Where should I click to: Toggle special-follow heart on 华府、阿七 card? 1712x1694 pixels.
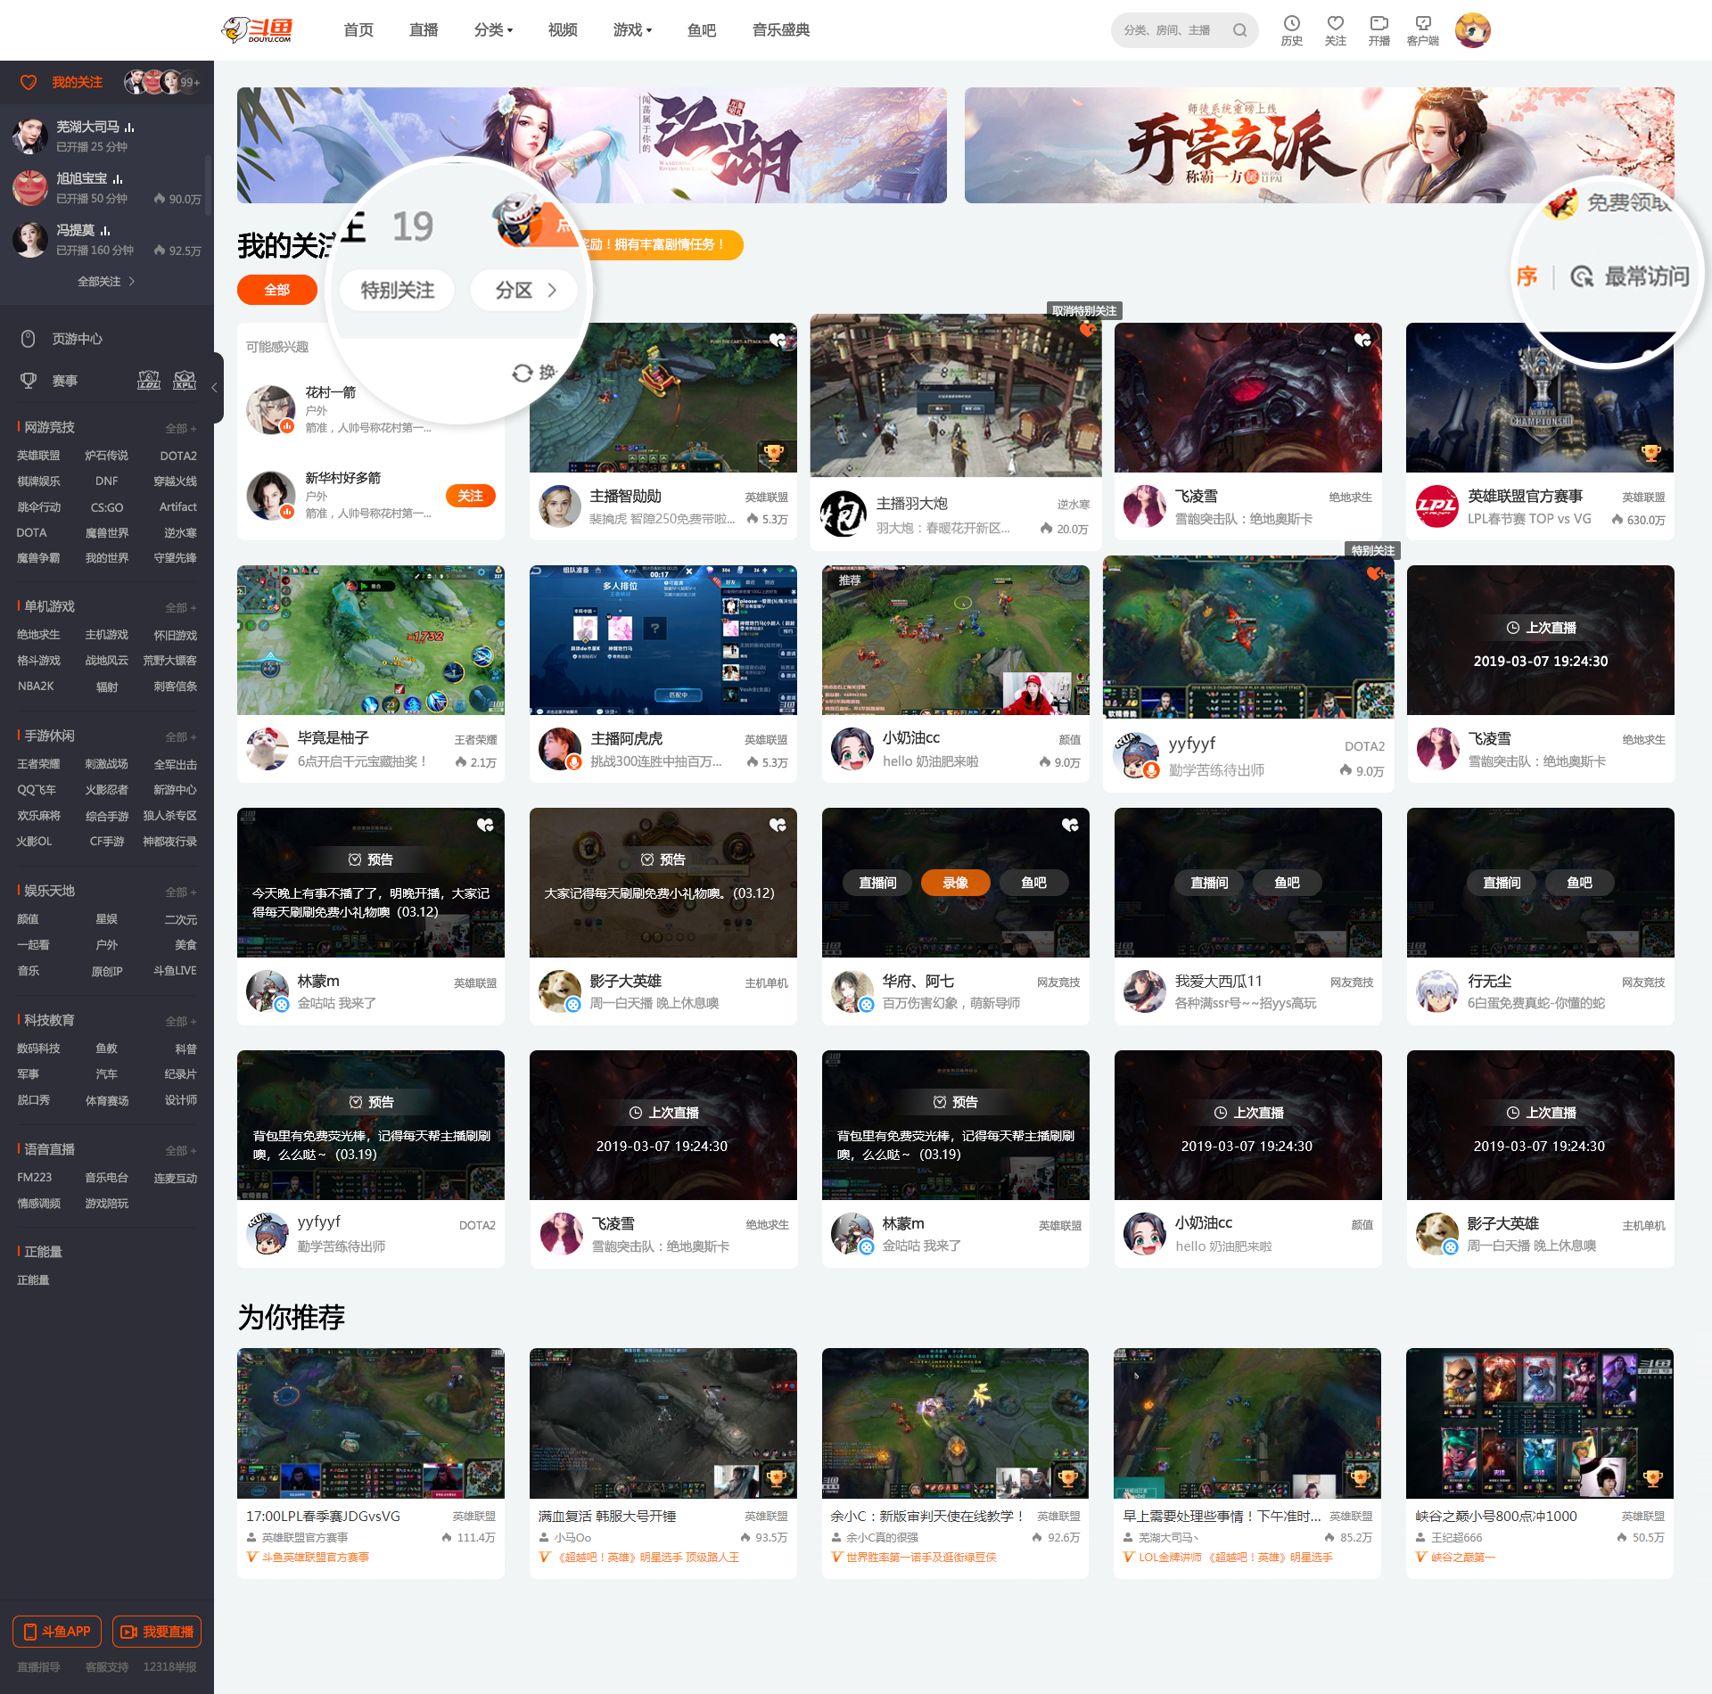[1070, 825]
